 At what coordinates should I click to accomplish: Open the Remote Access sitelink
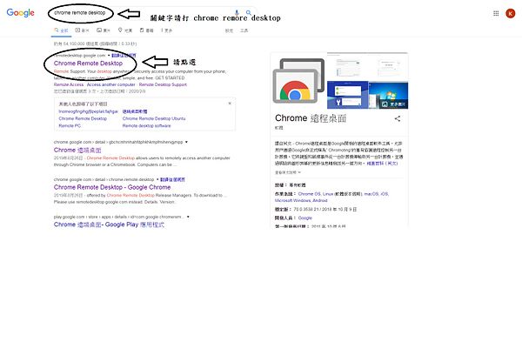point(69,84)
